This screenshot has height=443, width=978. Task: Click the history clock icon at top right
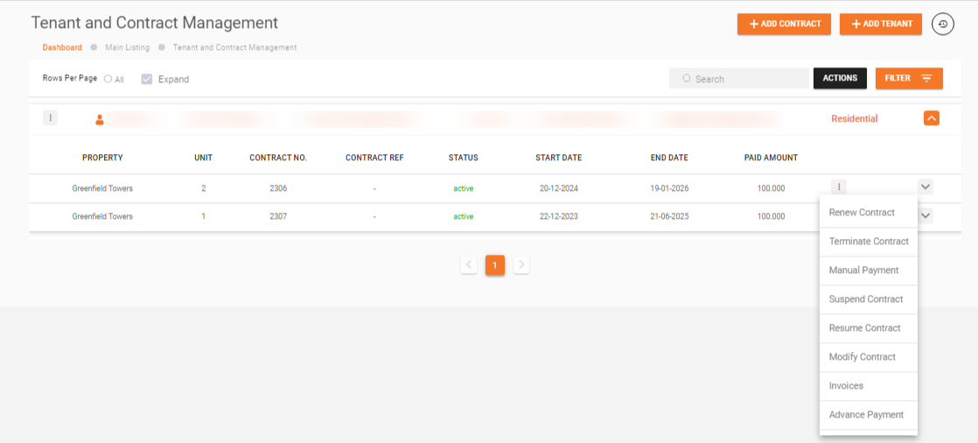tap(942, 25)
